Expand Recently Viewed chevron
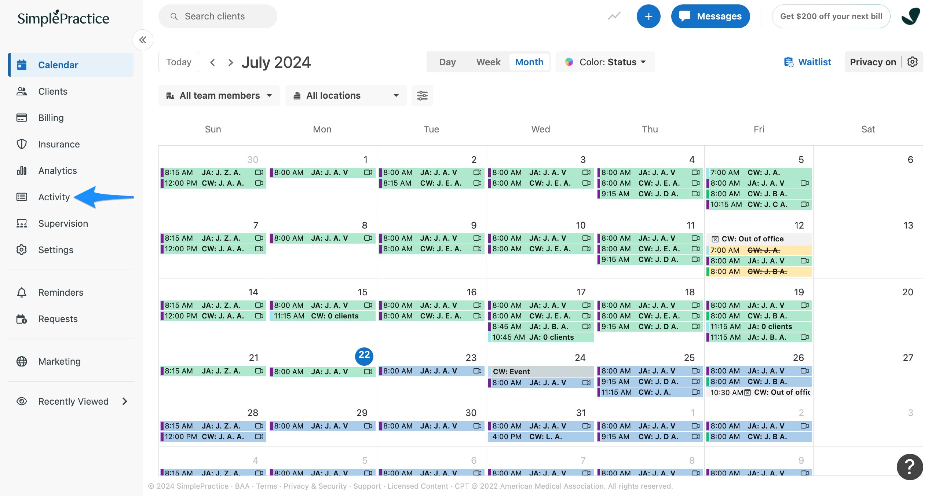 coord(125,401)
